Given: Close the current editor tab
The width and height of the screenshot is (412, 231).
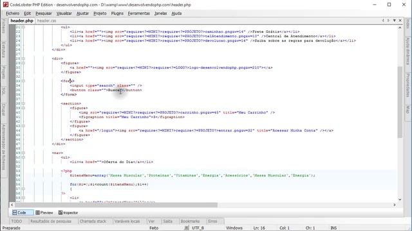Looking at the screenshot, I should point(400,21).
